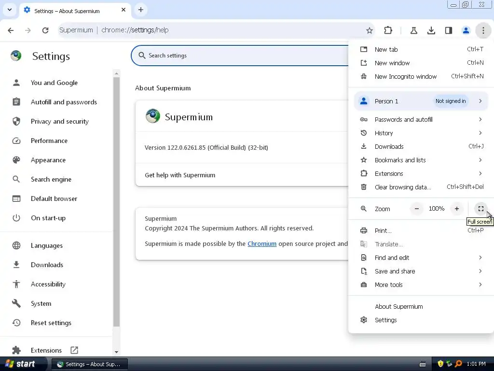Click the address bar URL

coord(135,30)
